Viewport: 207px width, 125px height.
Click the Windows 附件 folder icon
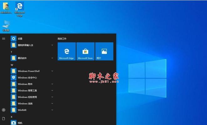(13, 84)
